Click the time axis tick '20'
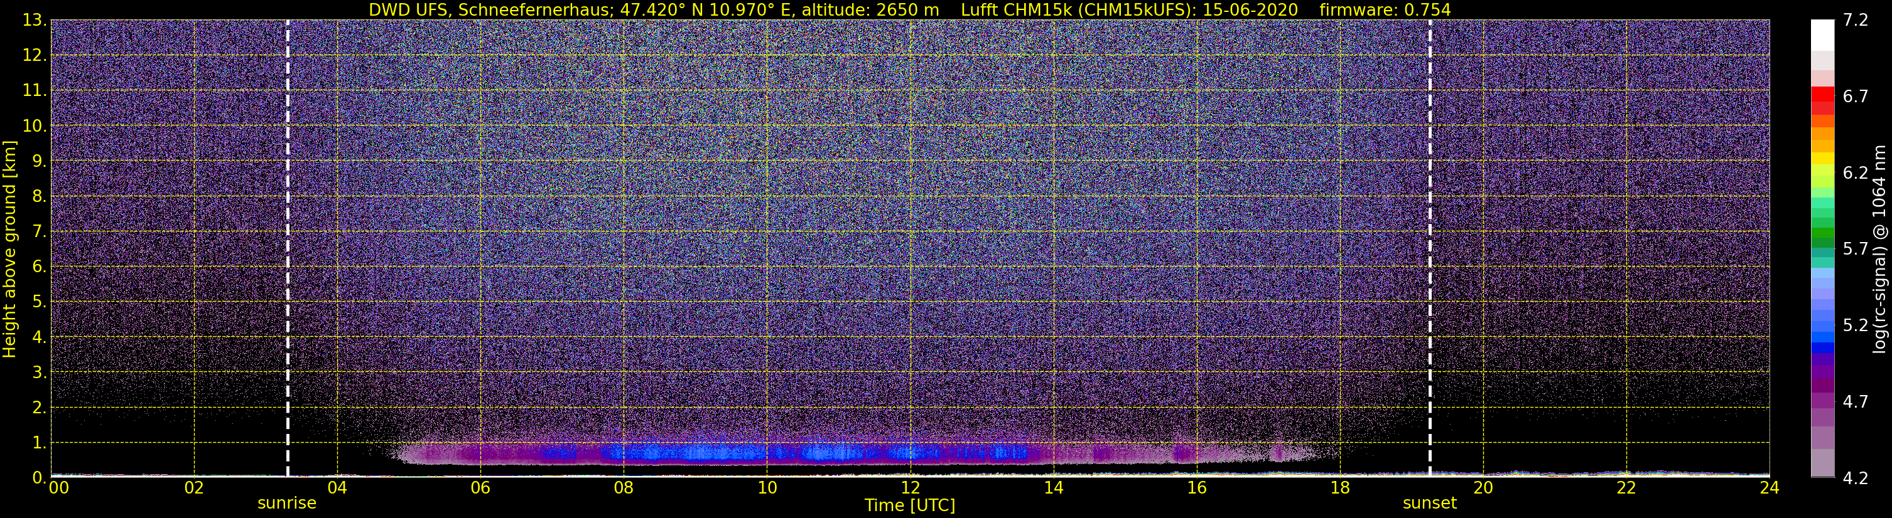 [1483, 488]
